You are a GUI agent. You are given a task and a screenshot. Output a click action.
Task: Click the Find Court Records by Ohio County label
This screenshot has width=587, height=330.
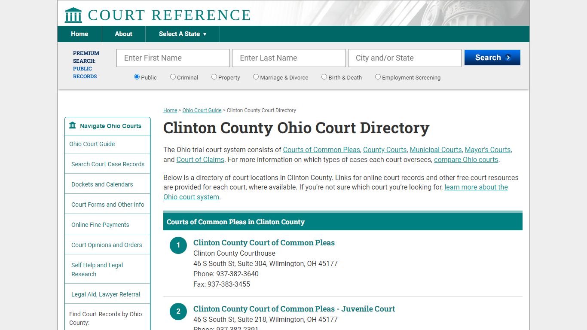[106, 318]
